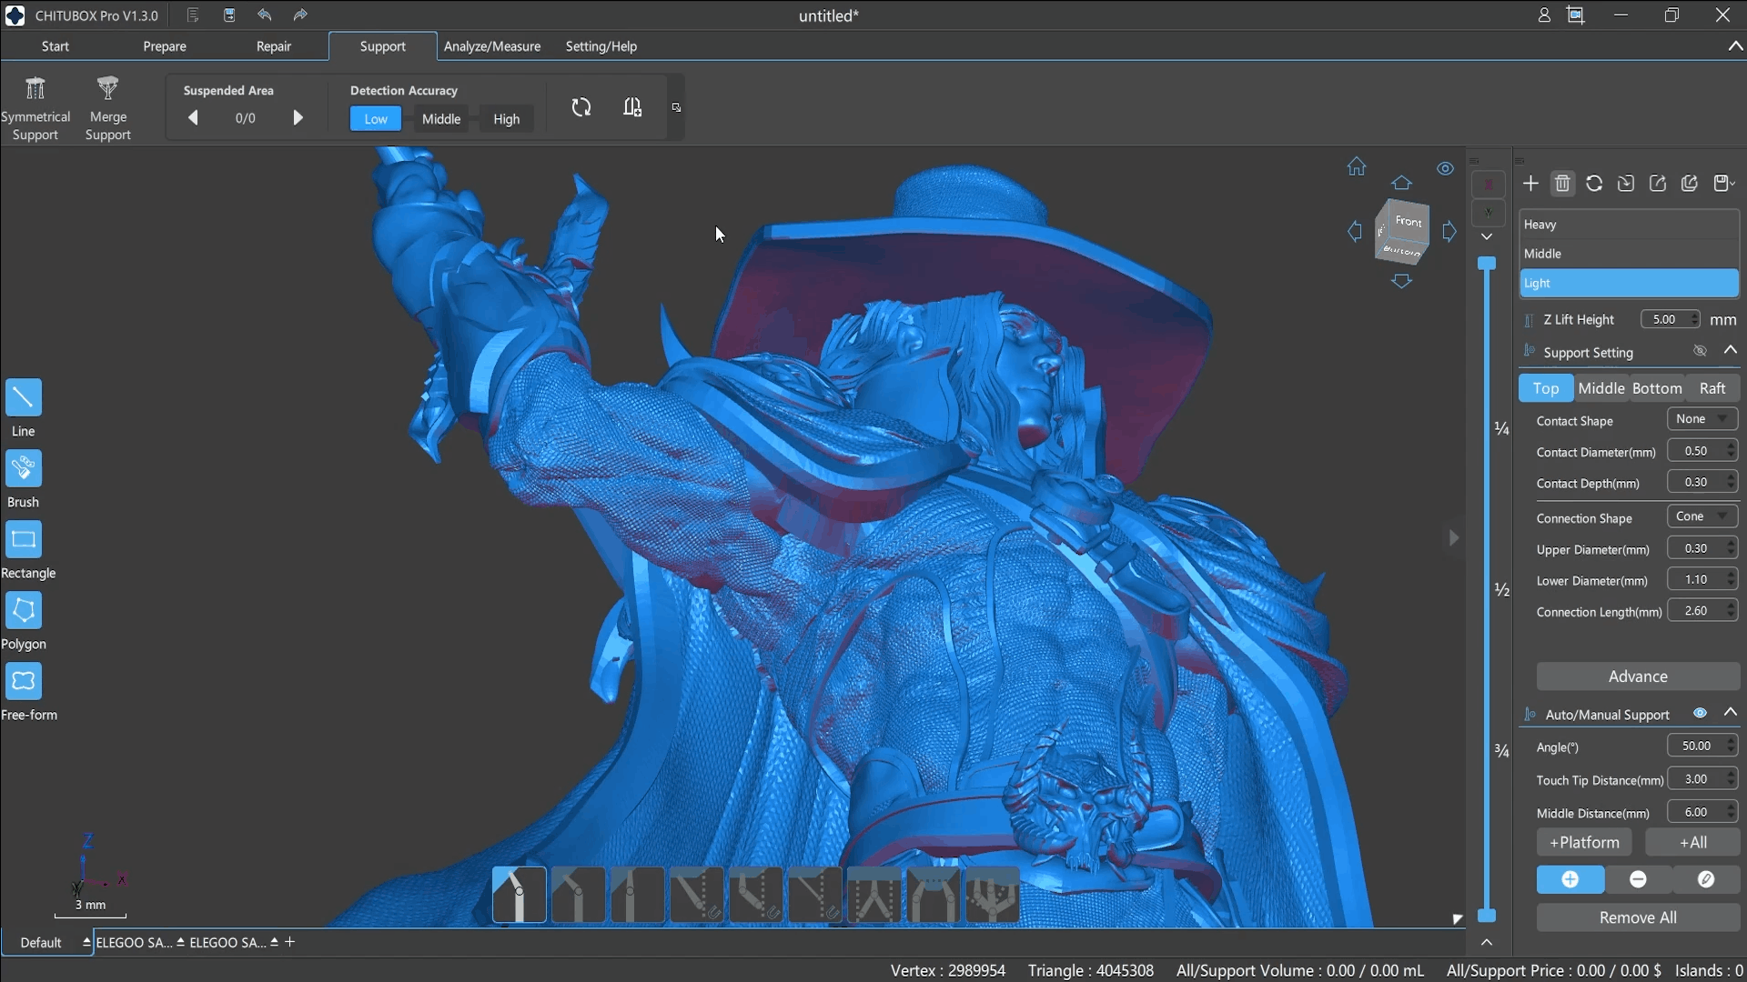Collapse the Auto/Manual Support section
This screenshot has height=982, width=1747.
click(x=1731, y=712)
